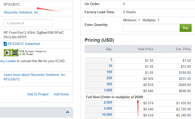195x119 pixels.
Task: Open the RFX2401C Datasheet link
Action: coord(24,44)
